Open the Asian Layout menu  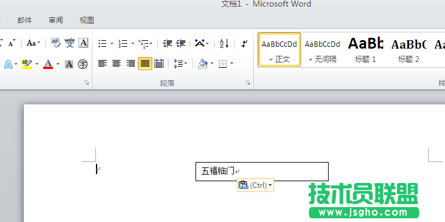point(202,43)
